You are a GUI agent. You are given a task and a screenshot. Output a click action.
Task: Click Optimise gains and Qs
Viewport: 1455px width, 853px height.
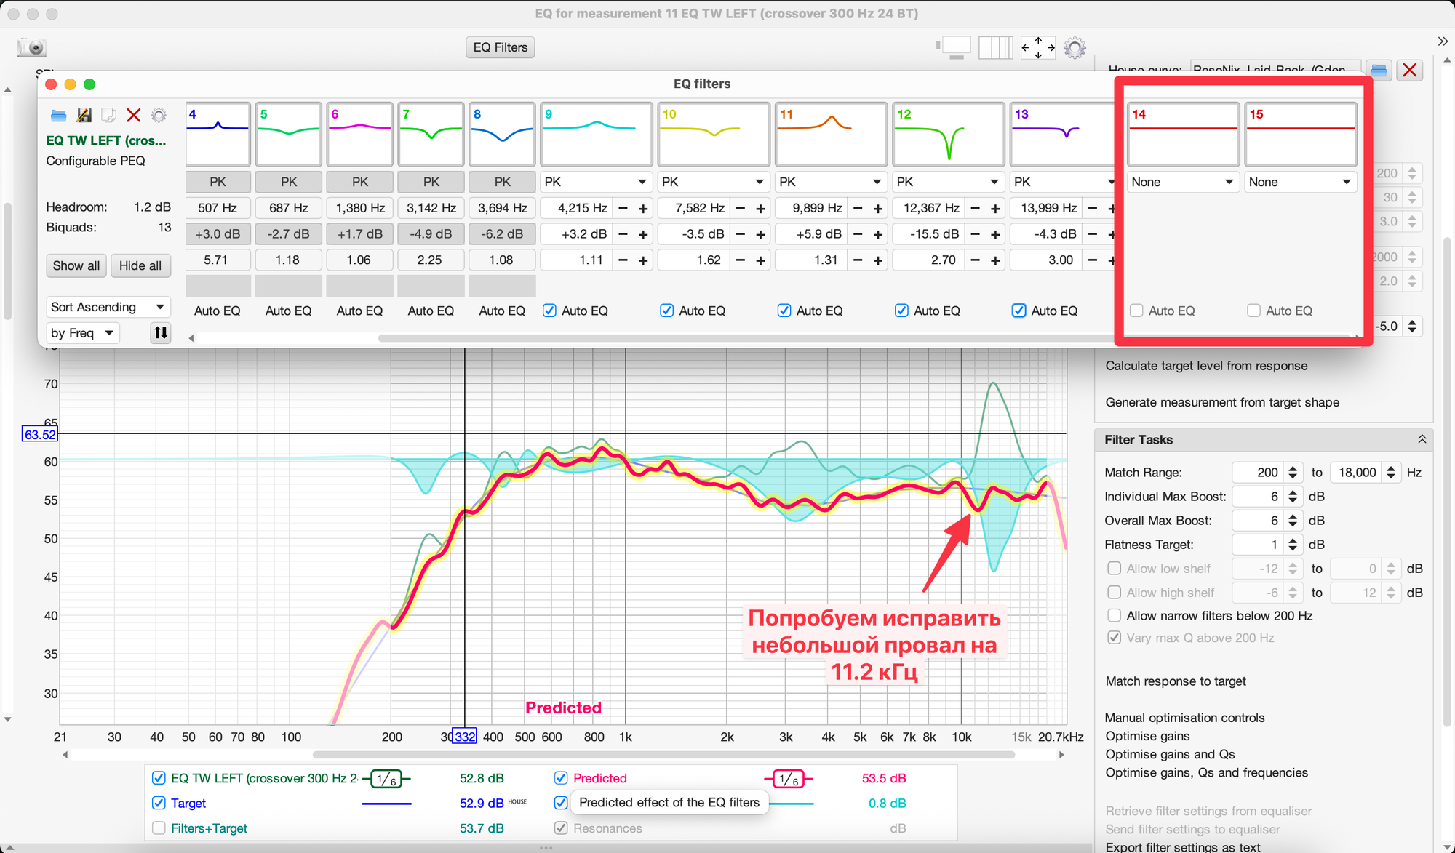(x=1170, y=754)
